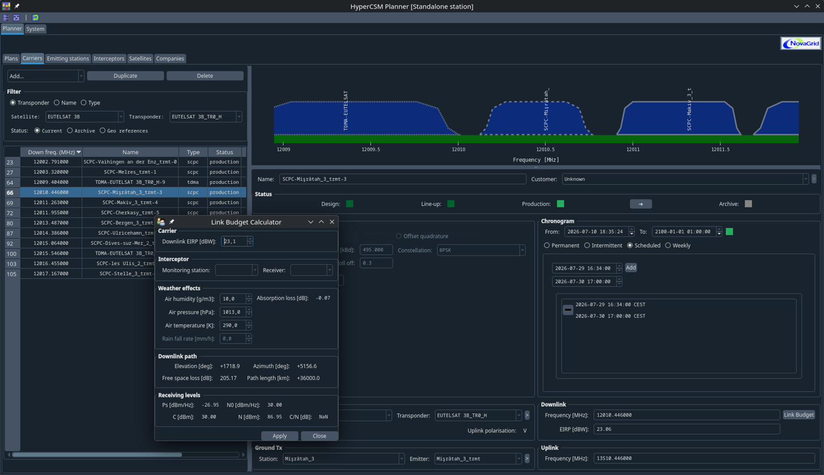The height and width of the screenshot is (475, 824).
Task: Open the Satellite dropdown showing EUTELSAT 3B
Action: point(85,116)
